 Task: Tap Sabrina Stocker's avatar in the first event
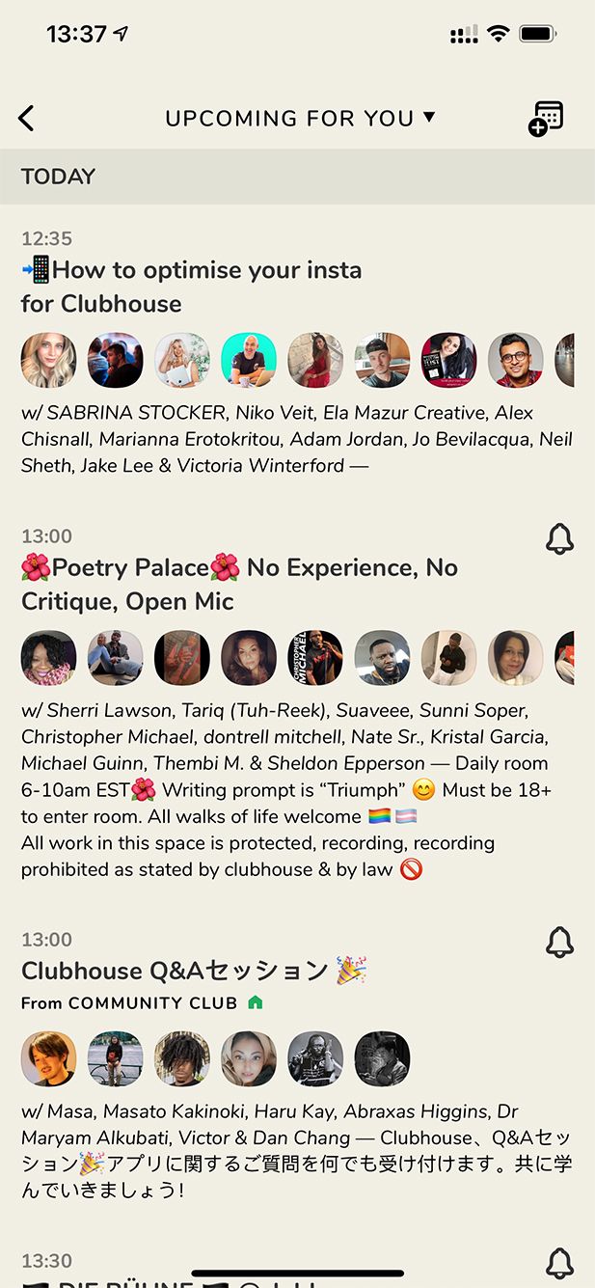(x=48, y=361)
